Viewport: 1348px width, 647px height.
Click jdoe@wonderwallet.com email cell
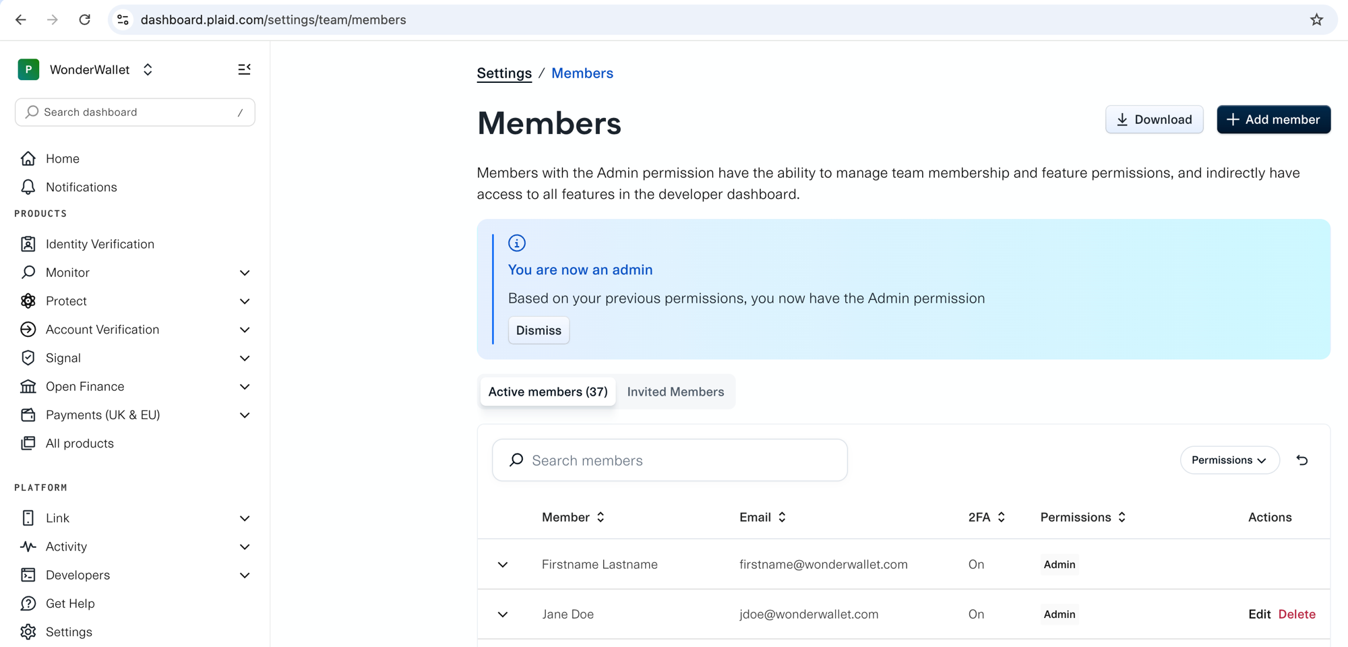[809, 614]
